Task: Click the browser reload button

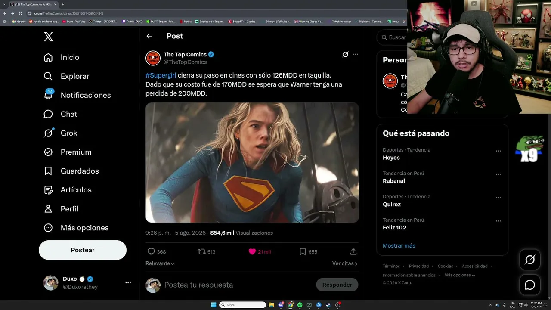Action: [20, 13]
